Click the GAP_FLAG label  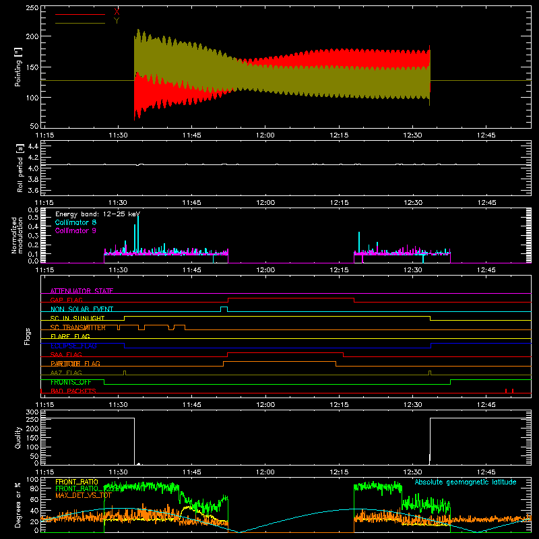tap(66, 300)
